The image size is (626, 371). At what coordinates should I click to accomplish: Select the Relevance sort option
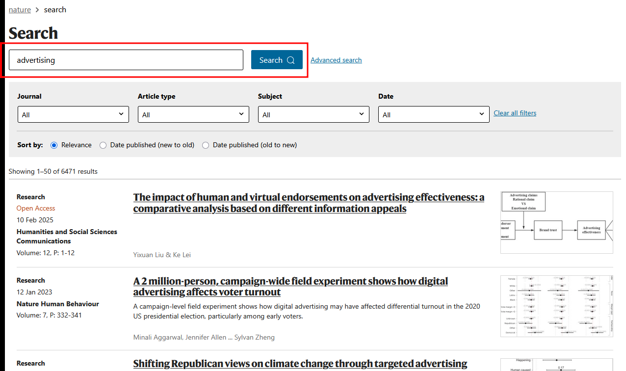coord(54,145)
